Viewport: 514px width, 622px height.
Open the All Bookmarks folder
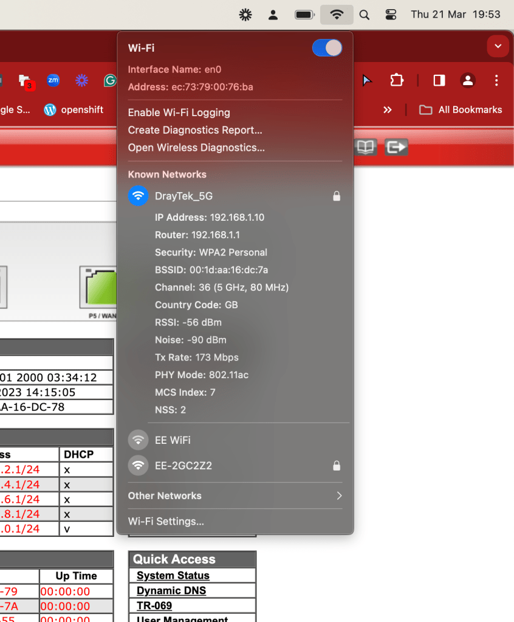coord(461,110)
